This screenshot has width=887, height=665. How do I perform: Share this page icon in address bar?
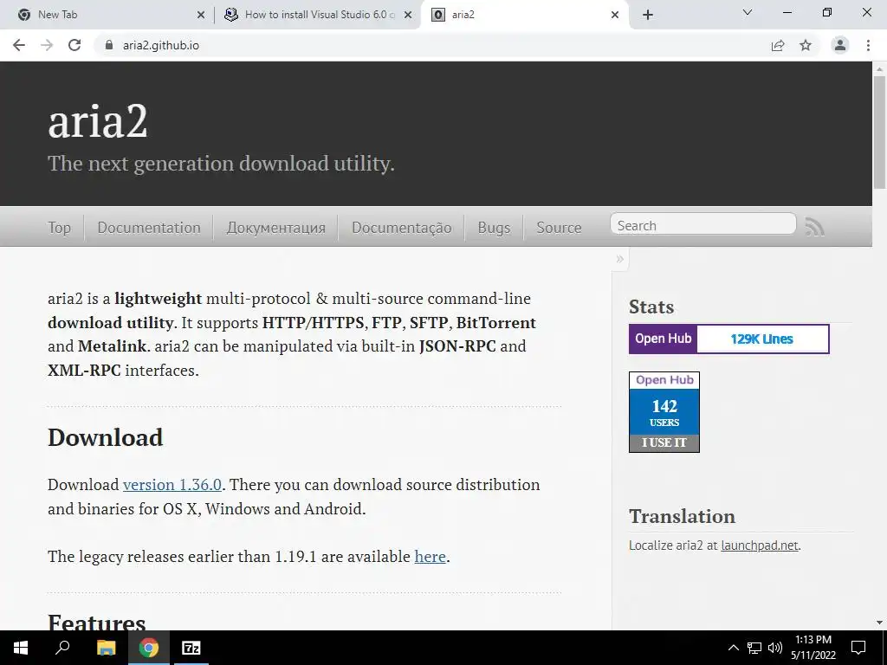pos(778,45)
